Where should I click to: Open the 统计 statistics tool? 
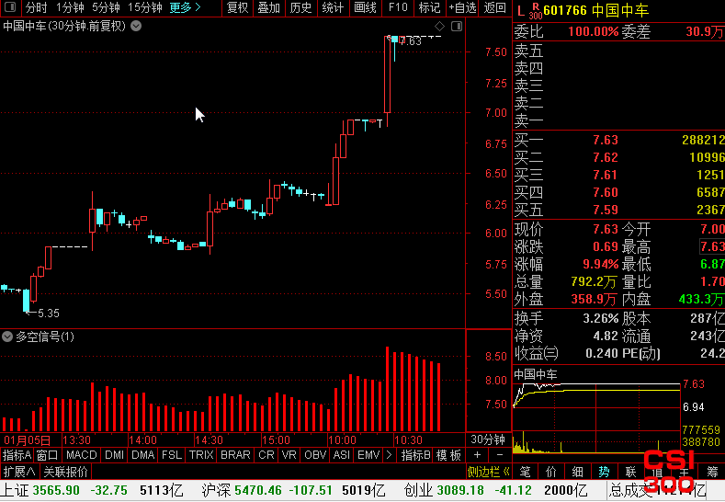point(333,7)
